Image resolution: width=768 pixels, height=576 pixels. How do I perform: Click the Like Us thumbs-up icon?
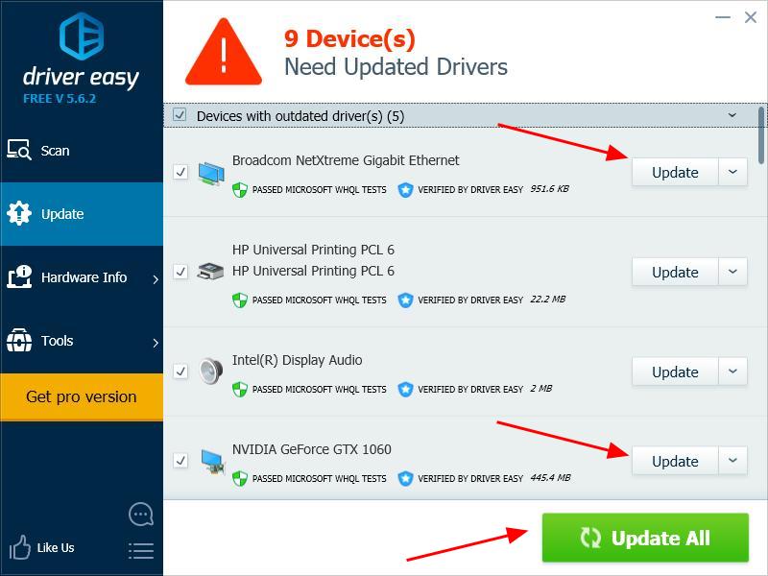19,547
